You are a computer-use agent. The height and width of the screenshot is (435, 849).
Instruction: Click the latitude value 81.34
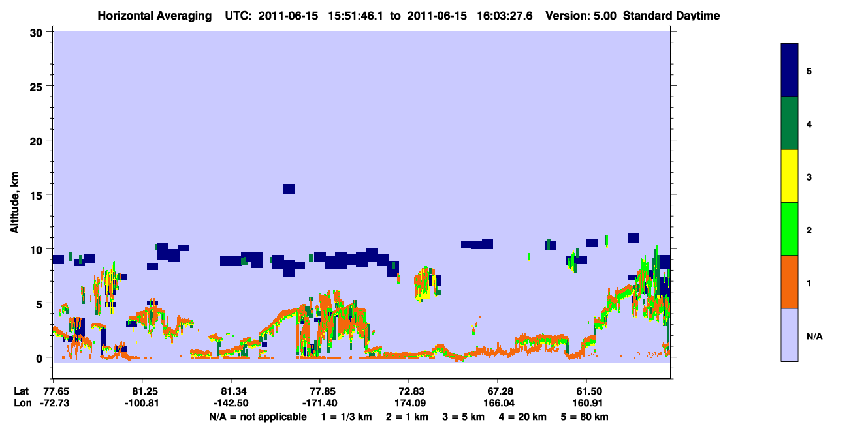coord(231,391)
